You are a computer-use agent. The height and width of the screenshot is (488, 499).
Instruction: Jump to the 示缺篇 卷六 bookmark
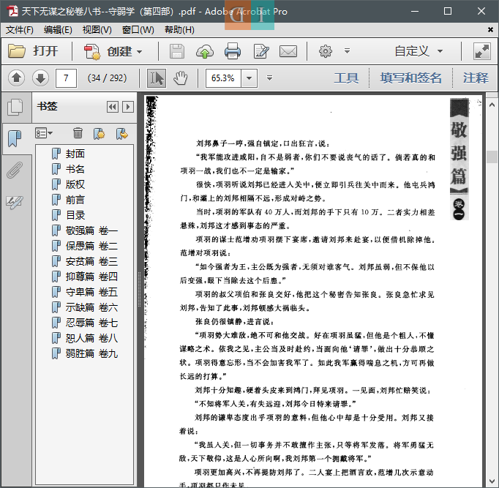point(91,307)
